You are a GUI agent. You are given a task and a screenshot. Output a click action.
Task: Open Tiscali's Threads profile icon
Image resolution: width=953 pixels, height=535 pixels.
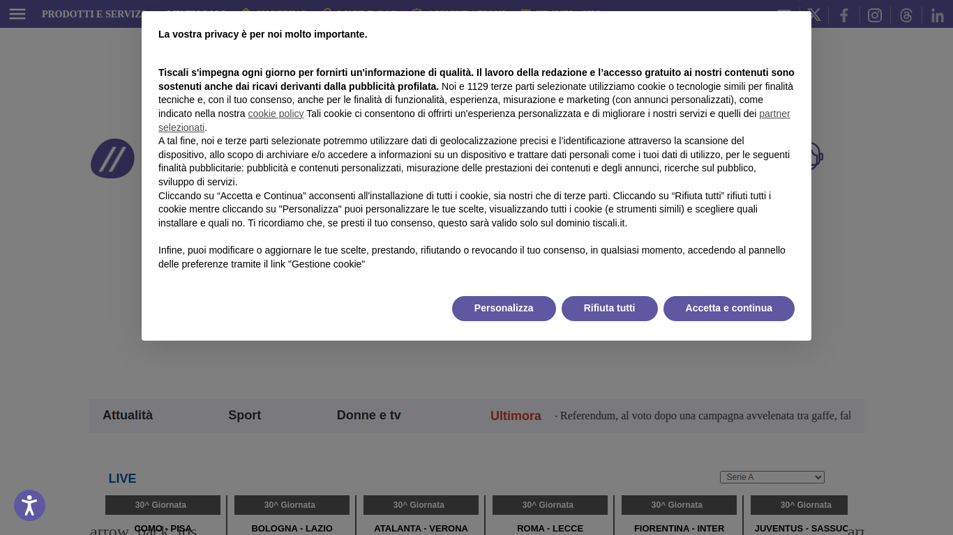[906, 15]
